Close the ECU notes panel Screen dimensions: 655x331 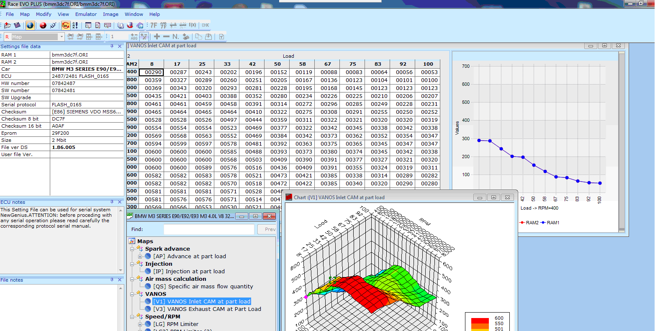point(120,202)
